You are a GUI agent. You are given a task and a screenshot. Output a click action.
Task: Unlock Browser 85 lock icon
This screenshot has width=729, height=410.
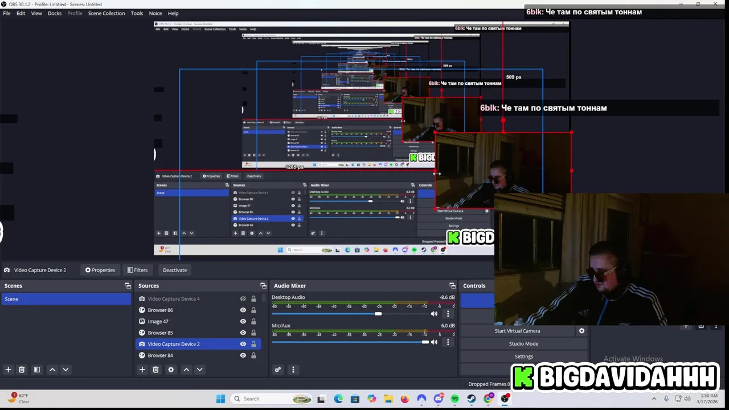253,333
